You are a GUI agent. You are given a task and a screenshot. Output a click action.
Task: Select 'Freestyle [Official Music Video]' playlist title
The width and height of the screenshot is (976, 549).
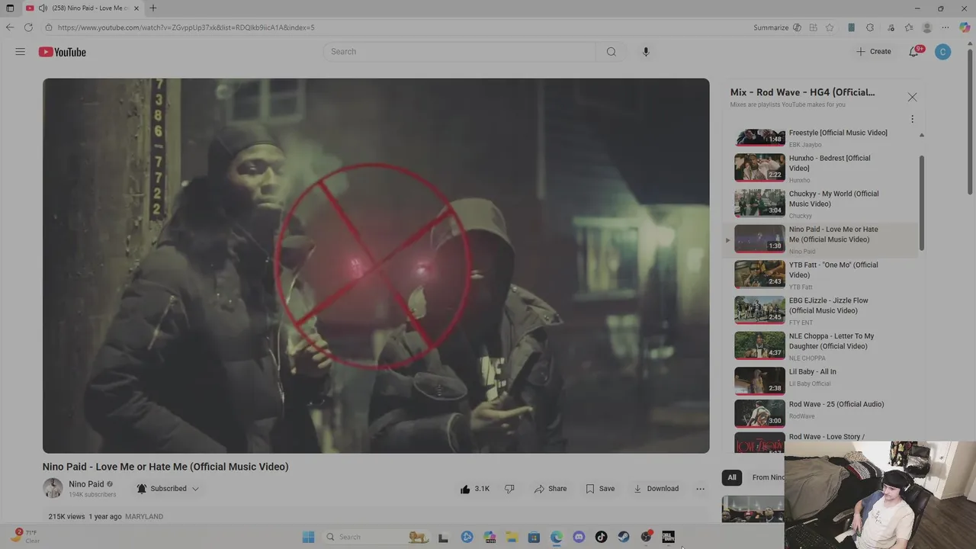click(838, 133)
